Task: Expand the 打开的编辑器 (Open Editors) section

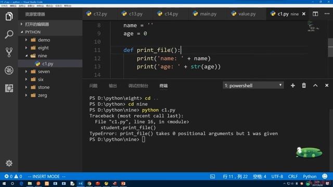Action: (50, 24)
